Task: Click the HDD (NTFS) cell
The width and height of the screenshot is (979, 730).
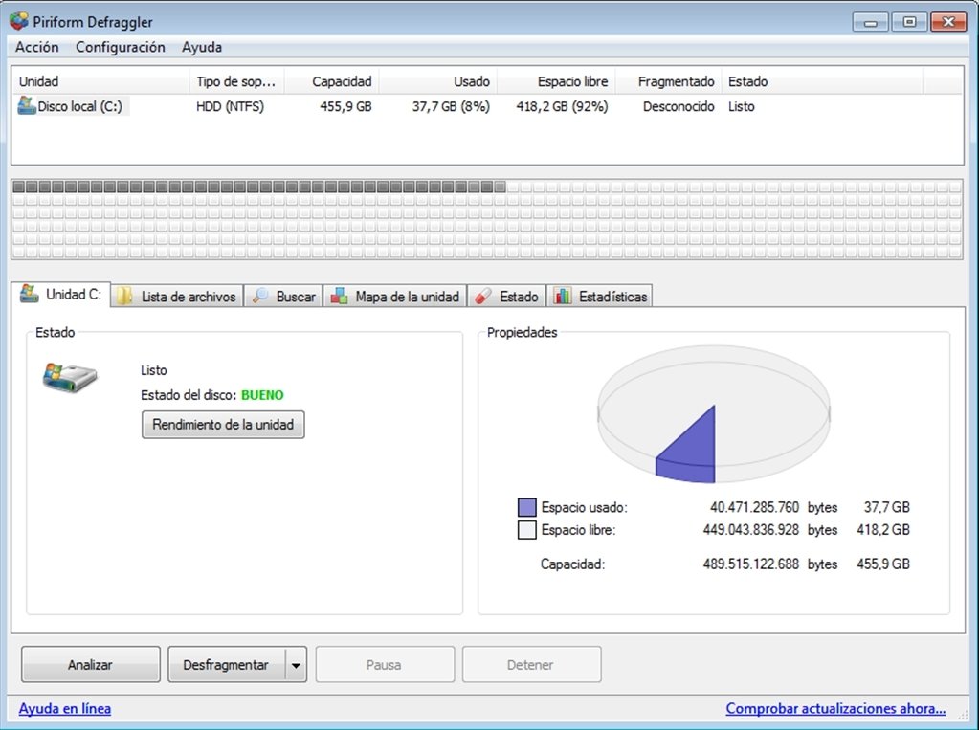Action: (x=230, y=107)
